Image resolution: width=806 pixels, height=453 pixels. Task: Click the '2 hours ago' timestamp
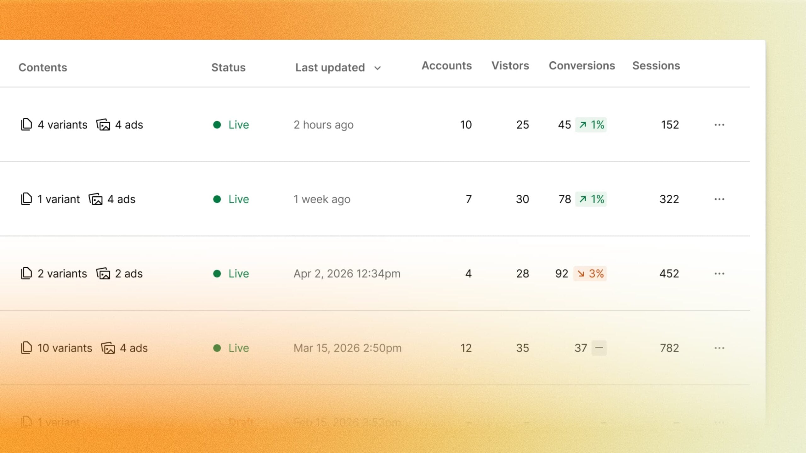(324, 125)
